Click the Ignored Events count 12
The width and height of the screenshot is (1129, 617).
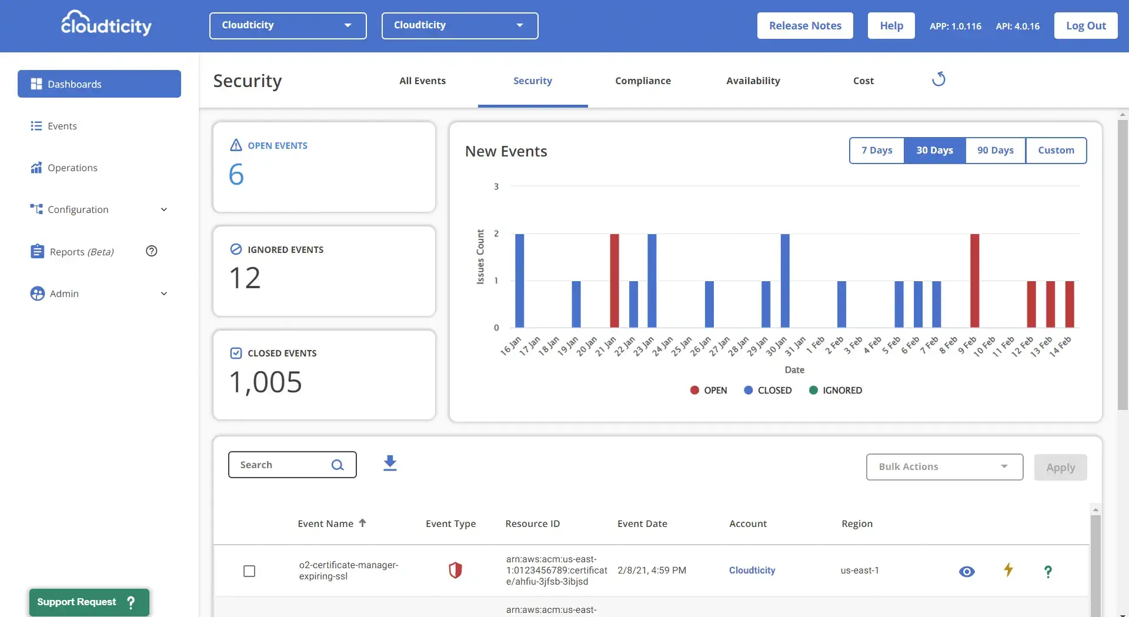[x=245, y=278]
